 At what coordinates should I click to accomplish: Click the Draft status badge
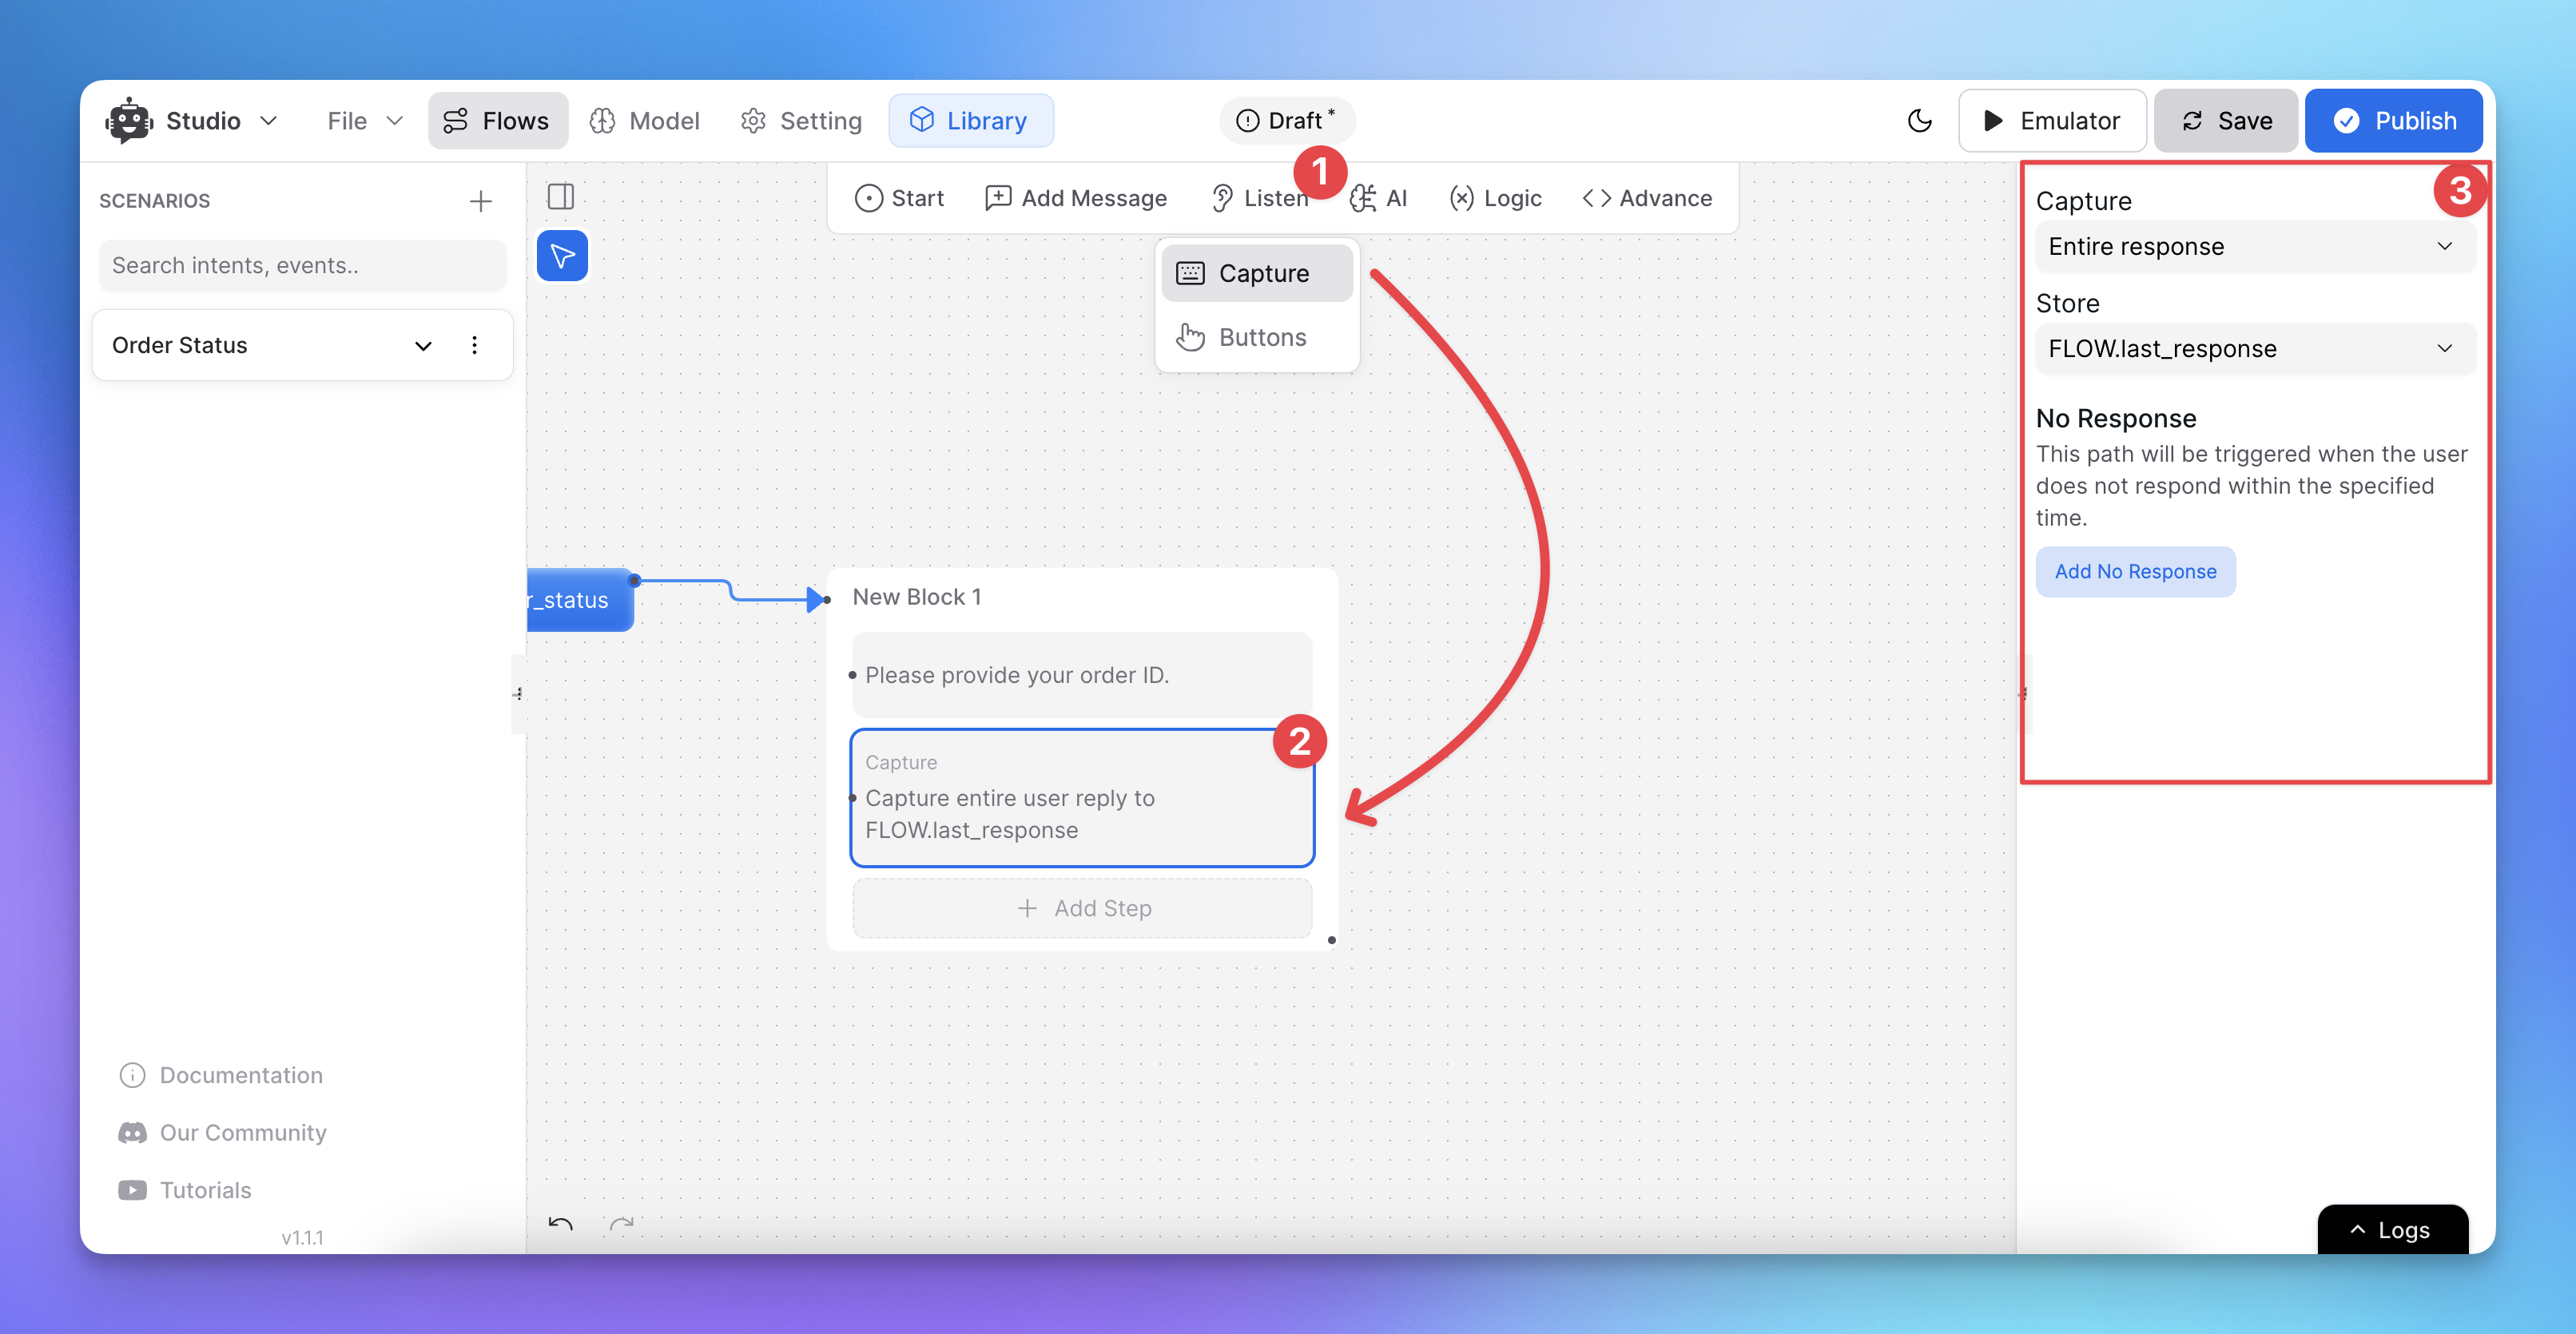(1286, 120)
